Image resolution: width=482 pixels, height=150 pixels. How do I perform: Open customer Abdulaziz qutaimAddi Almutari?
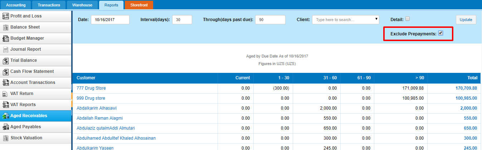[106, 128]
